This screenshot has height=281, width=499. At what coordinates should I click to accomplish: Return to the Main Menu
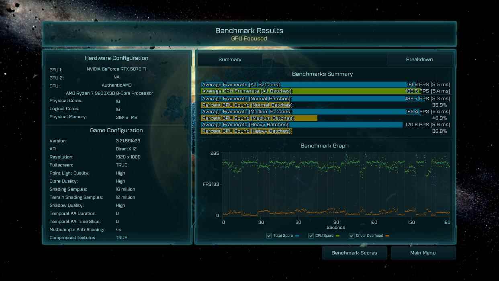(423, 253)
